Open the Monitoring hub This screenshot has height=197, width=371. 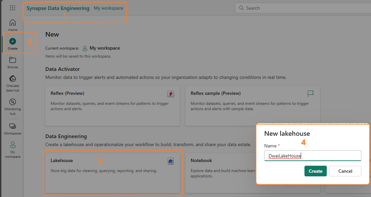13,107
